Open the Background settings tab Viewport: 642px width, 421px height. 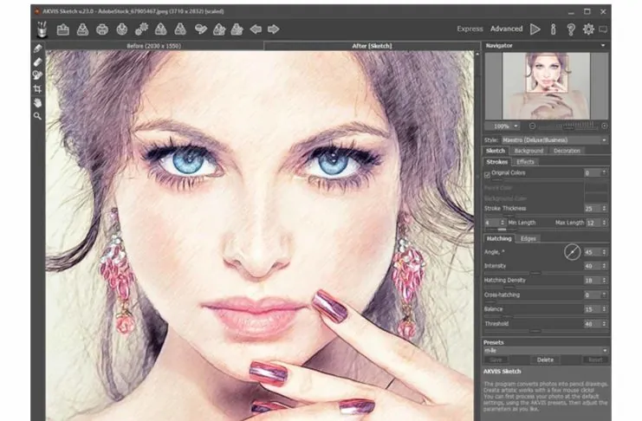pos(529,151)
